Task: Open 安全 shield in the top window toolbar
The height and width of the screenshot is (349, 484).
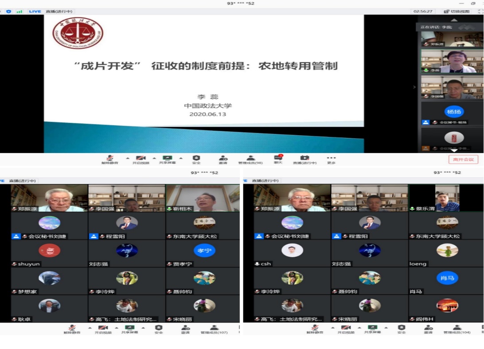Action: [196, 159]
